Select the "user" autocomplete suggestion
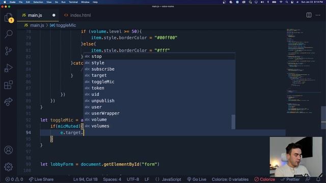The width and height of the screenshot is (326, 183). (159, 107)
